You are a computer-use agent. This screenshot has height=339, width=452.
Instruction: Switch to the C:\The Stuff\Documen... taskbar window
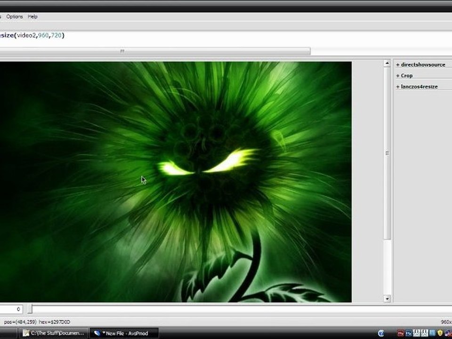click(x=53, y=333)
